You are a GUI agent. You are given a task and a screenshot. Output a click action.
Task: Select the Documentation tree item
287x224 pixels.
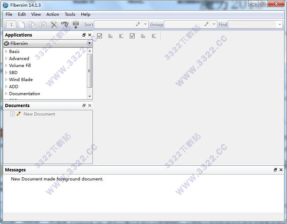click(25, 93)
